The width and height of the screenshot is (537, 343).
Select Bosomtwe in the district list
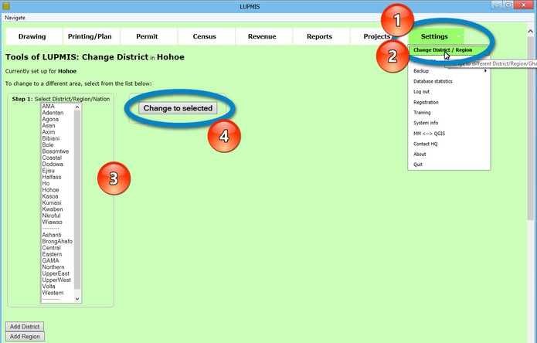pos(56,151)
